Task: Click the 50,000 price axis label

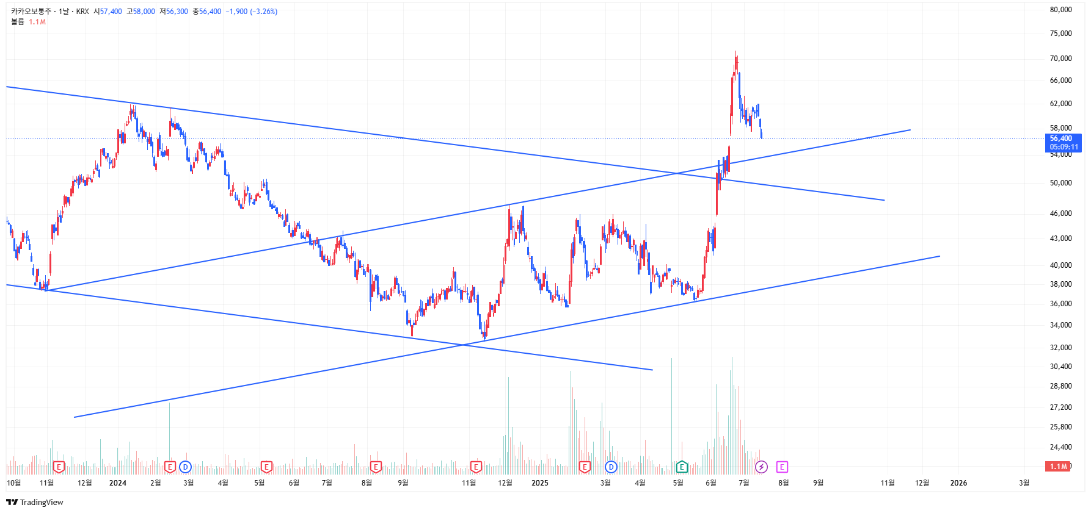Action: click(1061, 183)
